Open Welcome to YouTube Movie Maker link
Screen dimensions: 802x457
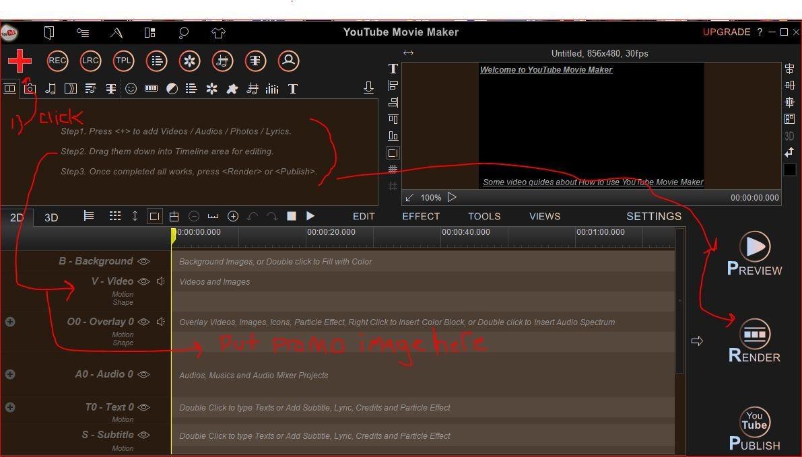tap(545, 69)
